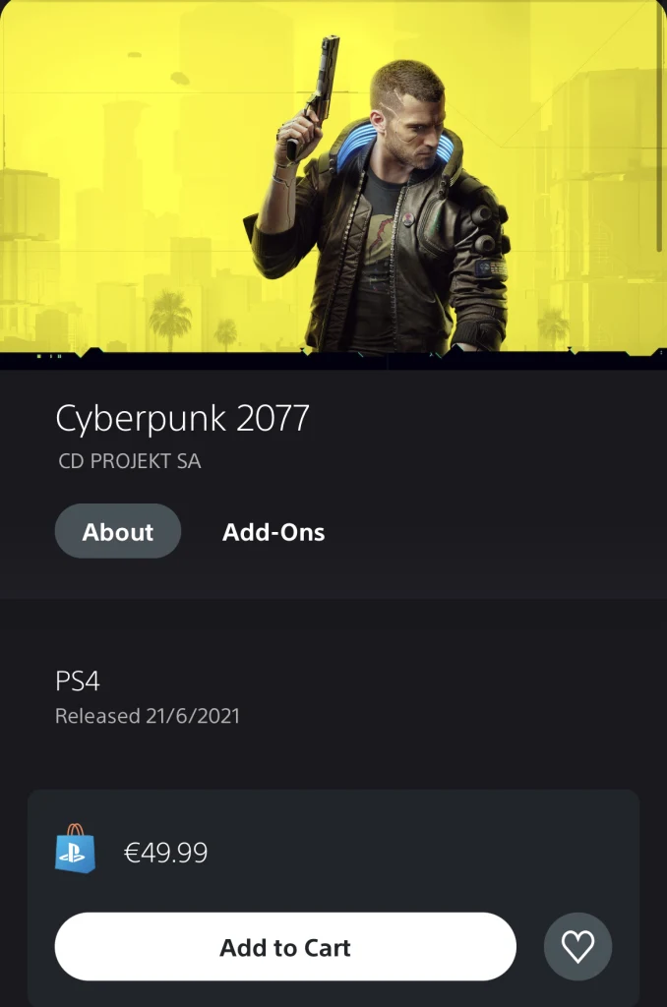The height and width of the screenshot is (1007, 667).
Task: Switch to the Add-Ons tab
Action: point(273,532)
